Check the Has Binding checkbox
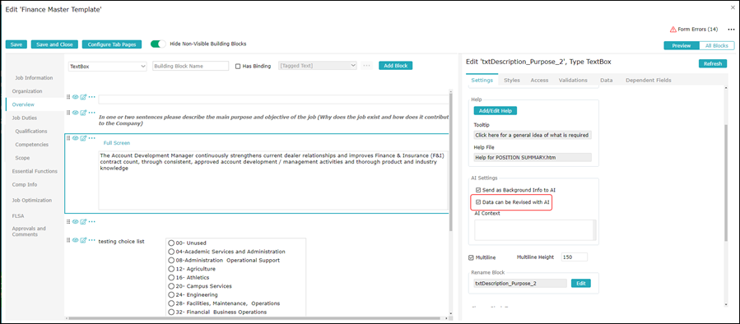 [238, 67]
